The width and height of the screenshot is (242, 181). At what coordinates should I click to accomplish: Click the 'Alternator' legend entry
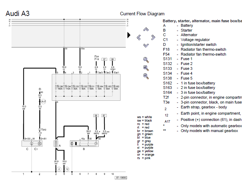[189, 35]
